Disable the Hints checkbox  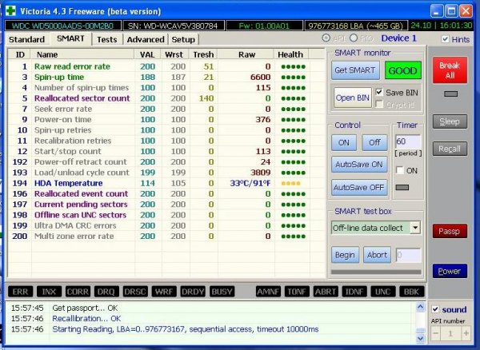tap(446, 39)
